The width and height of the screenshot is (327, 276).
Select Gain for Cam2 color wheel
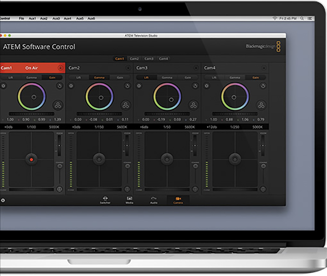120,77
